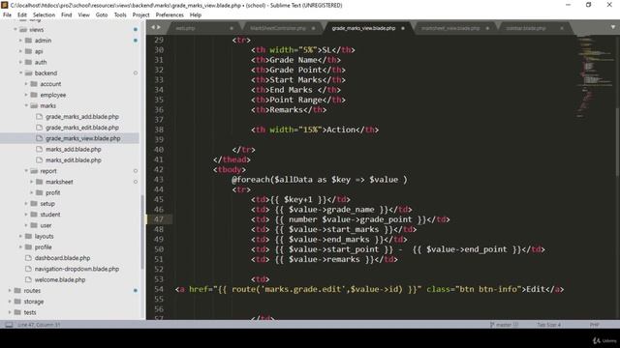The width and height of the screenshot is (620, 348).
Task: Expand the tests folder
Action: tap(10, 312)
